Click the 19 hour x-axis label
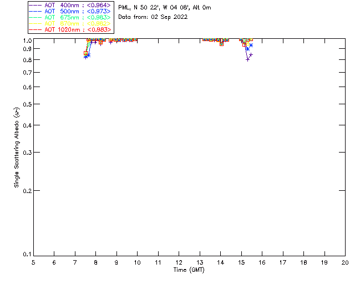 (x=324, y=262)
